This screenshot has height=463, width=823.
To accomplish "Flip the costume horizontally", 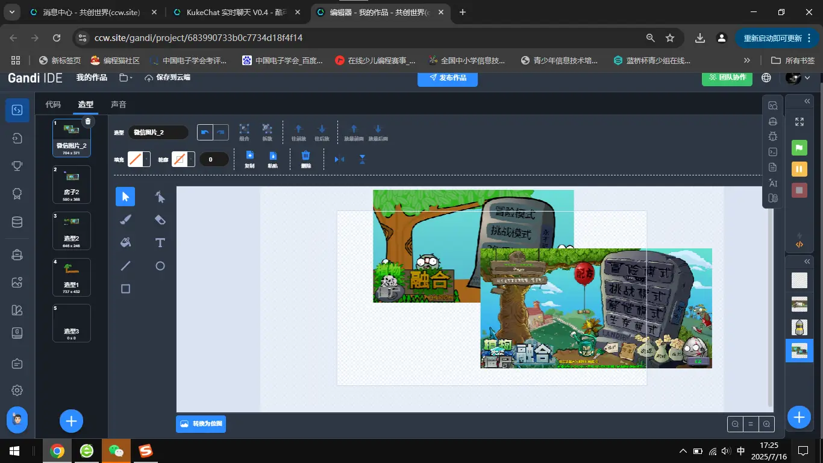I will click(339, 159).
